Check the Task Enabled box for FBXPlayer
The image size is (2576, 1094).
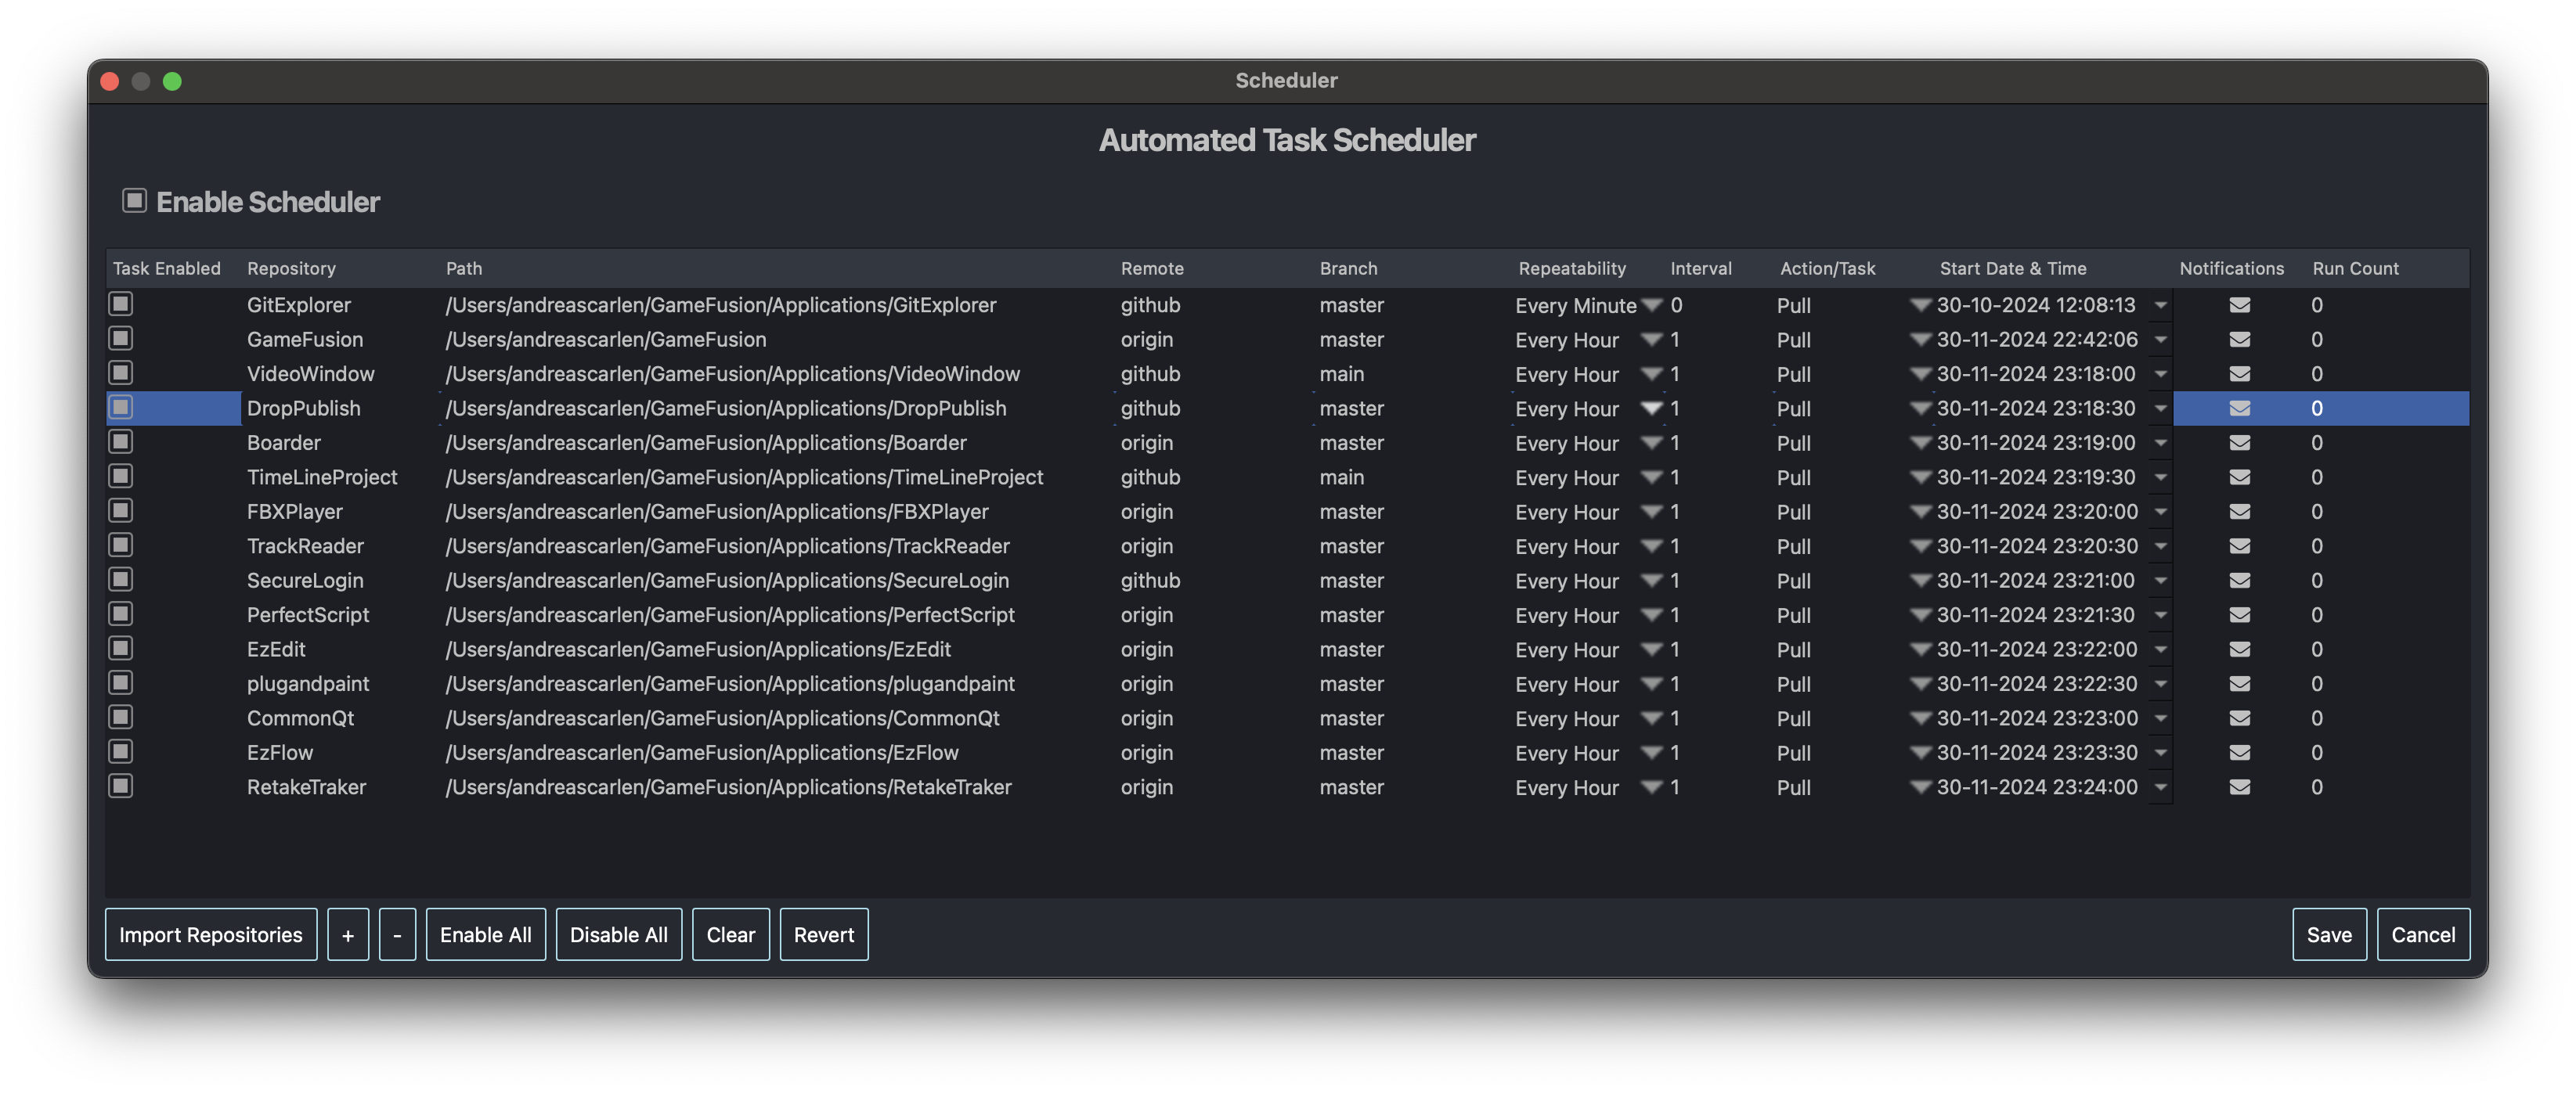(x=120, y=509)
